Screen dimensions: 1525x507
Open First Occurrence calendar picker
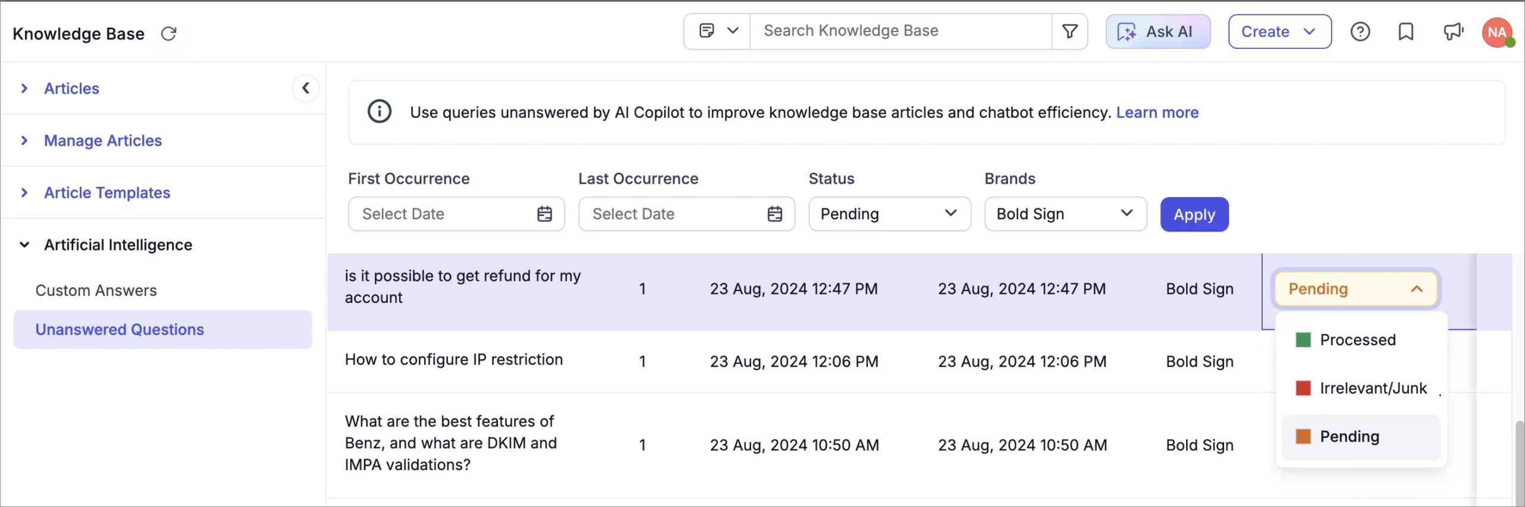coord(544,214)
